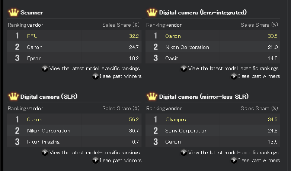Click Casio row in lens-integrated table
The height and width of the screenshot is (171, 291).
pyautogui.click(x=172, y=58)
